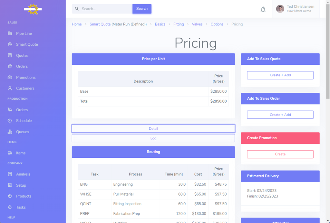Click the Schedule clock icon
330x223 pixels.
pos(10,121)
